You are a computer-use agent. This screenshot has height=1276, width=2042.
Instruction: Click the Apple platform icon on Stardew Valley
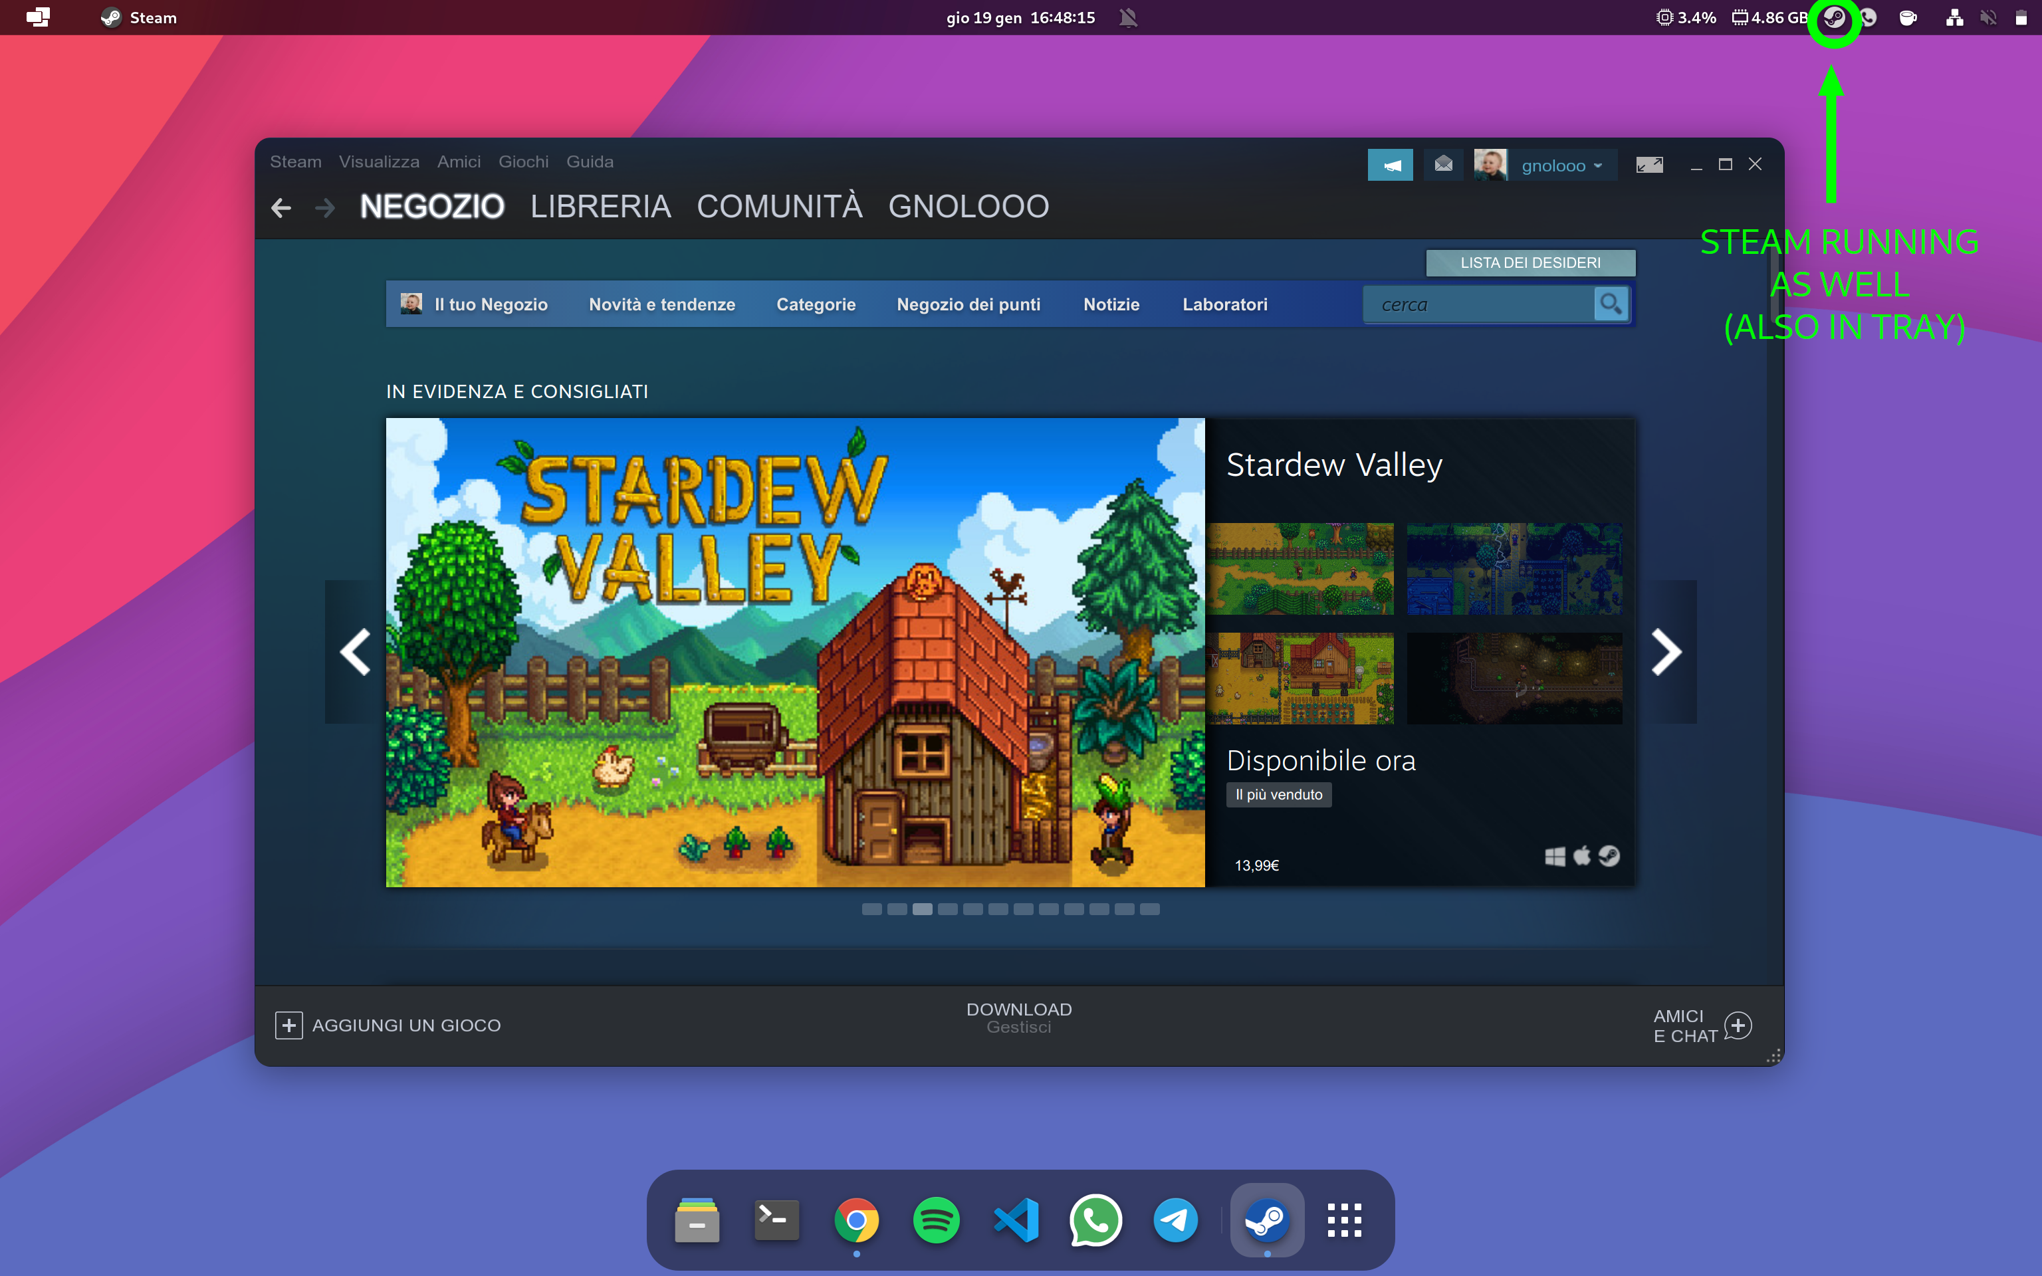1582,856
